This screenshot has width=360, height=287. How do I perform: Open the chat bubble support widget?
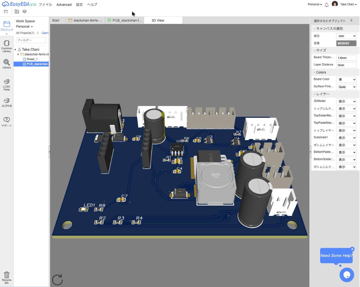pos(347,275)
